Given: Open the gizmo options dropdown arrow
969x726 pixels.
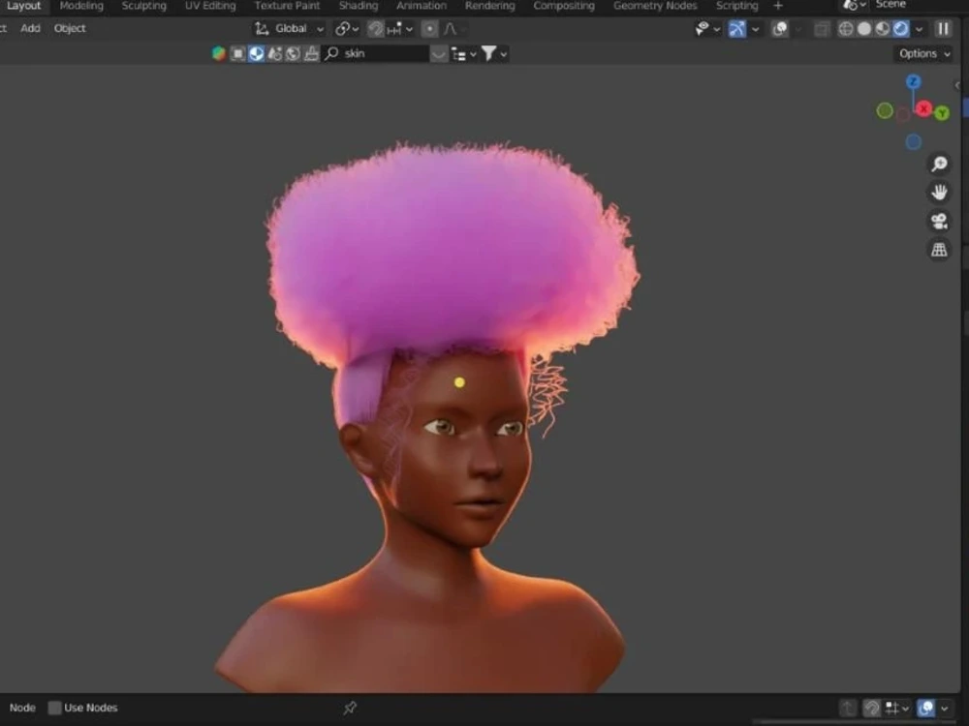Looking at the screenshot, I should pos(755,28).
